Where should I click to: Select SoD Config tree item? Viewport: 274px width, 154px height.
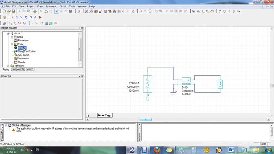[x=24, y=55]
